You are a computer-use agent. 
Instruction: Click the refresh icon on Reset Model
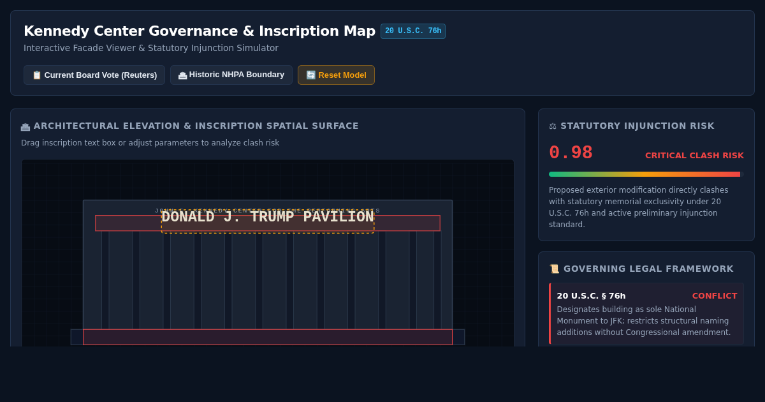click(311, 75)
